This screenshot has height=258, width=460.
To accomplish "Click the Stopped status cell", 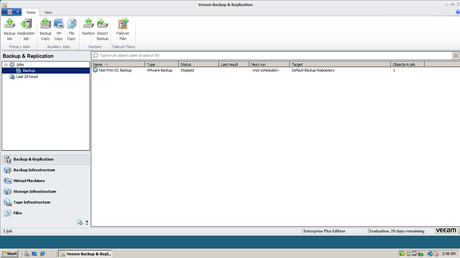I will tap(187, 70).
